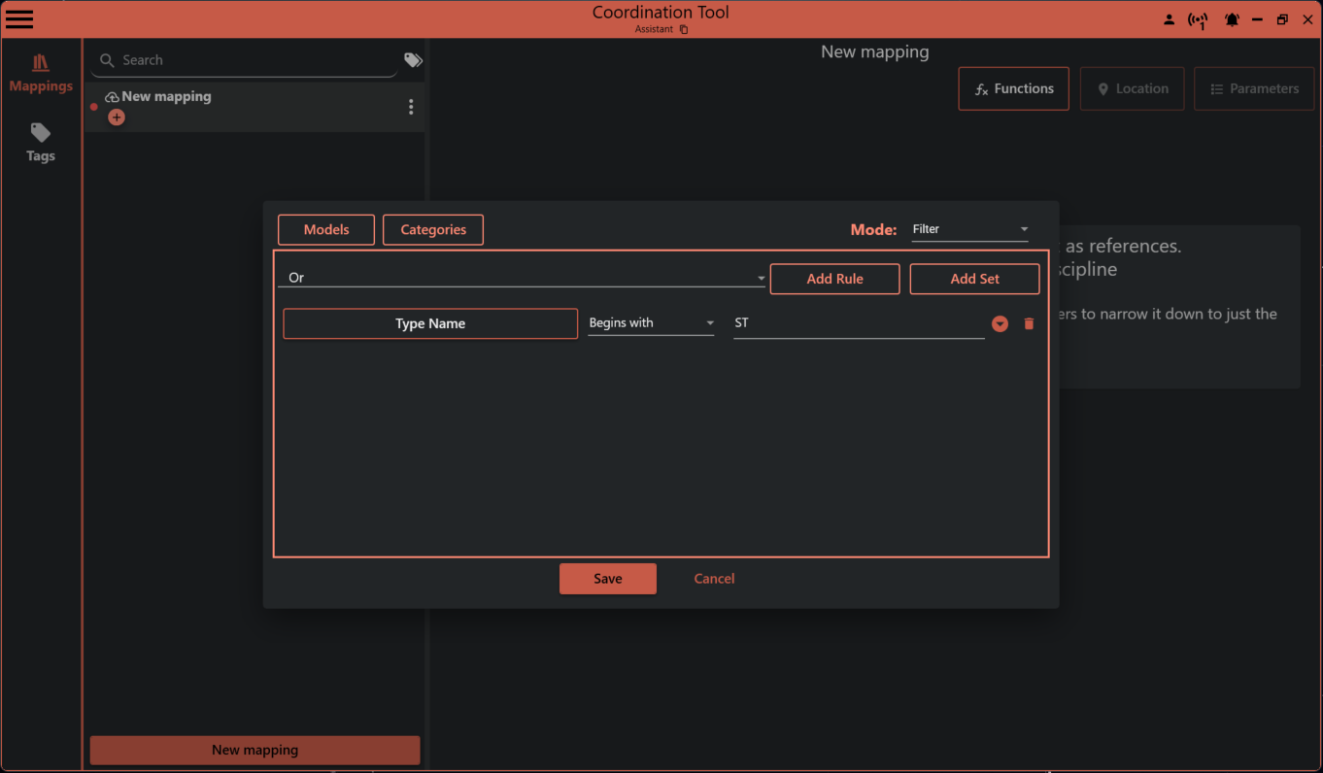Click the cloud sync icon next to New mapping
1323x773 pixels.
[x=110, y=96]
